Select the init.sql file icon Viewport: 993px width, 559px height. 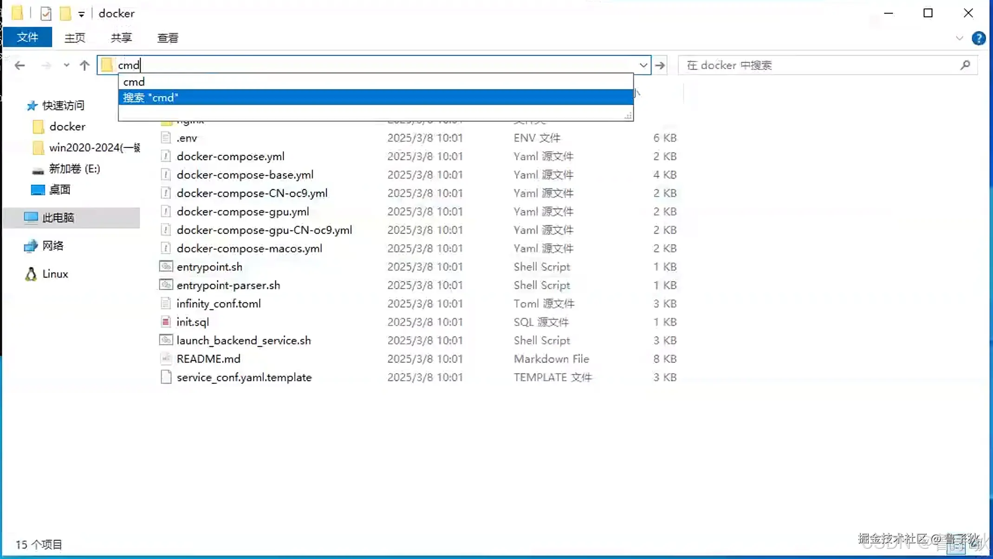pyautogui.click(x=166, y=322)
